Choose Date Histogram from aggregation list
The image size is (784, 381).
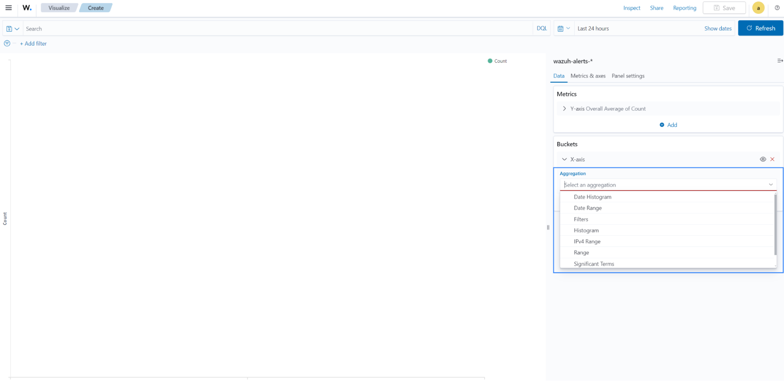click(592, 197)
